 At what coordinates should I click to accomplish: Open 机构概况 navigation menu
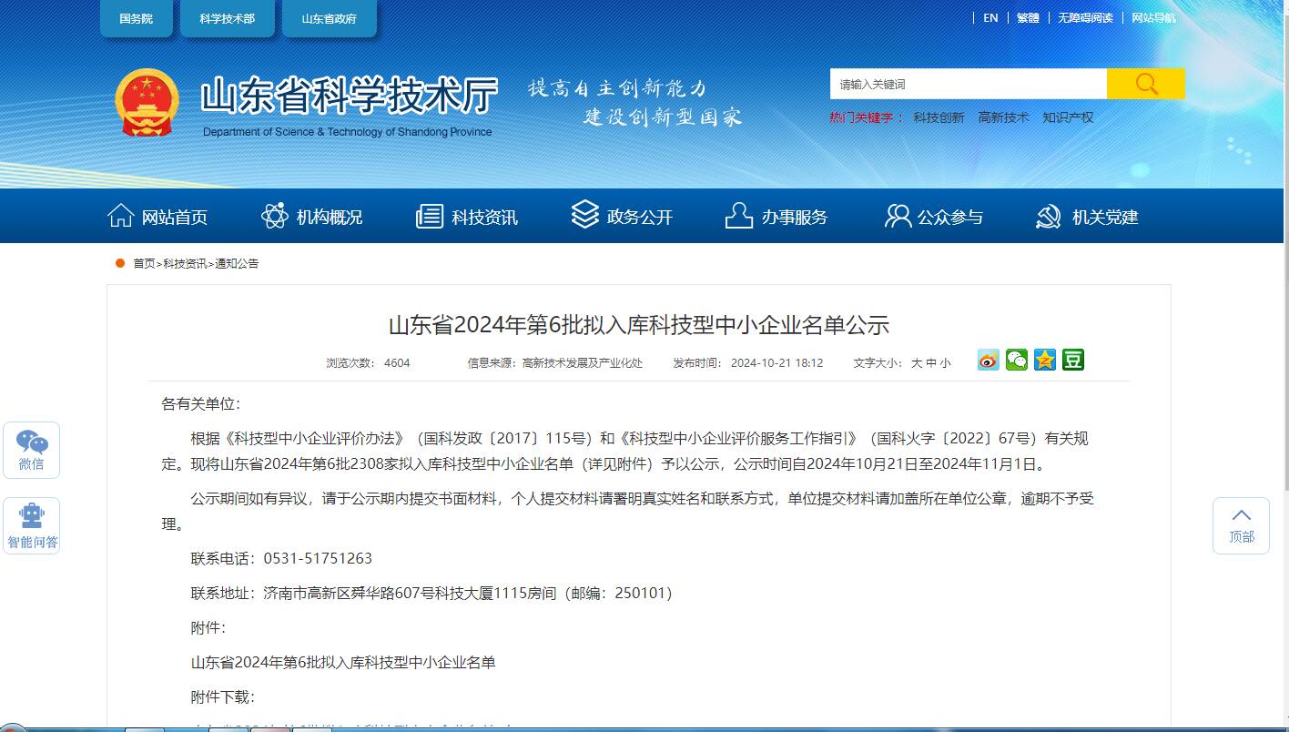(x=312, y=217)
